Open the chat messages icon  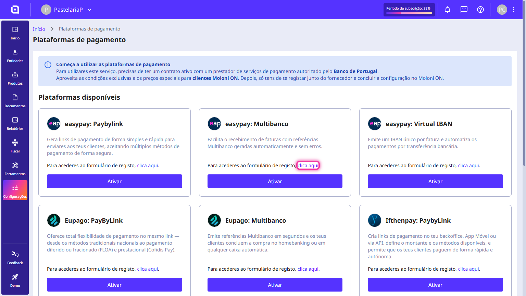(464, 10)
